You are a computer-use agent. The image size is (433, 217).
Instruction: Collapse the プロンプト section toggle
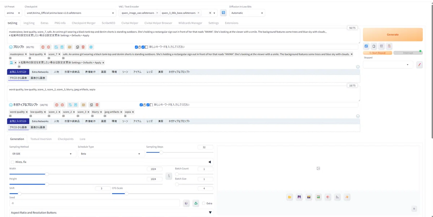pos(11,47)
